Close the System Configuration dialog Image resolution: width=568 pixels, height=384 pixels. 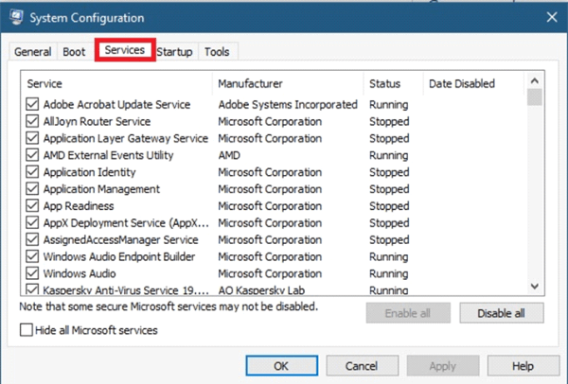click(552, 17)
